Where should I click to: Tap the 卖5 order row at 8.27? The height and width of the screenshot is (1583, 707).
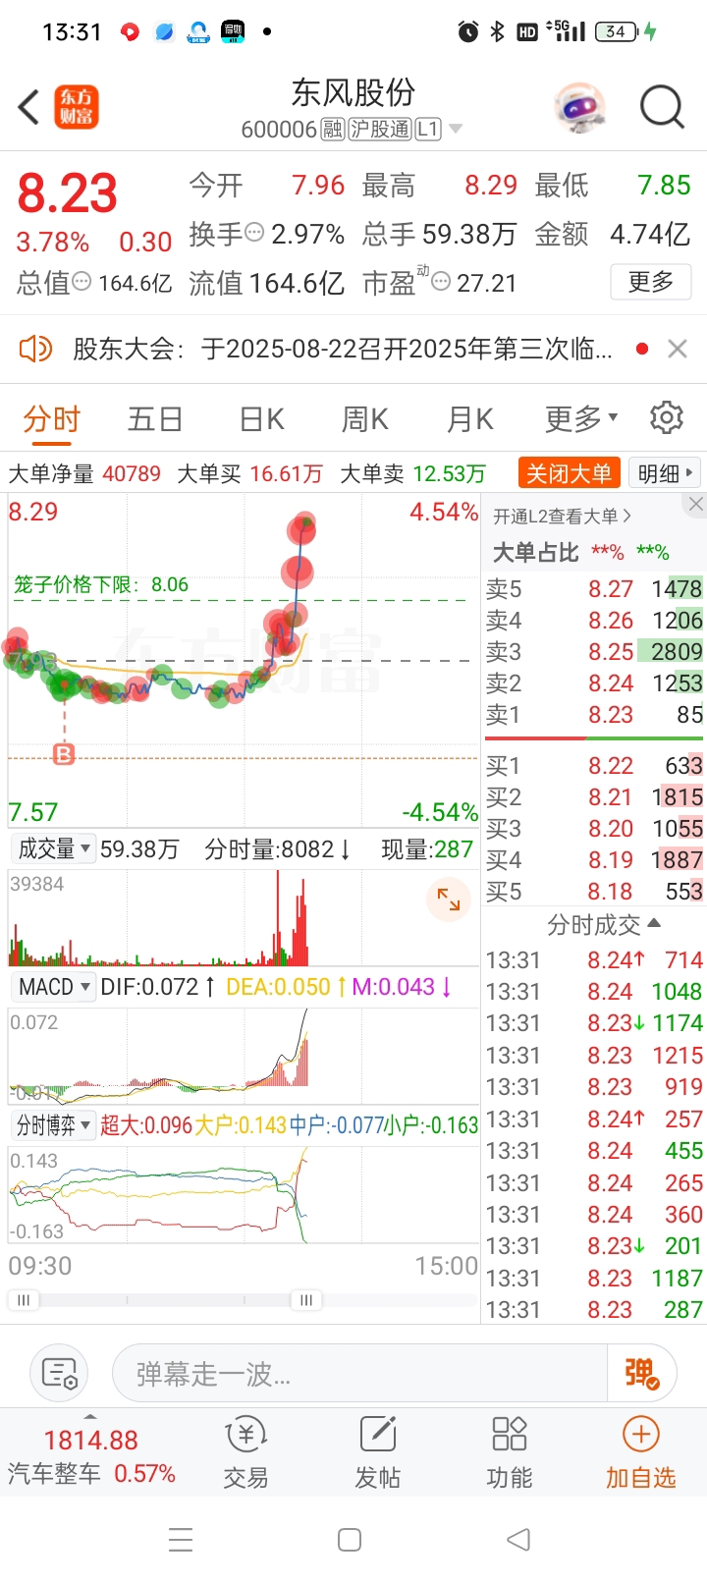[x=594, y=588]
